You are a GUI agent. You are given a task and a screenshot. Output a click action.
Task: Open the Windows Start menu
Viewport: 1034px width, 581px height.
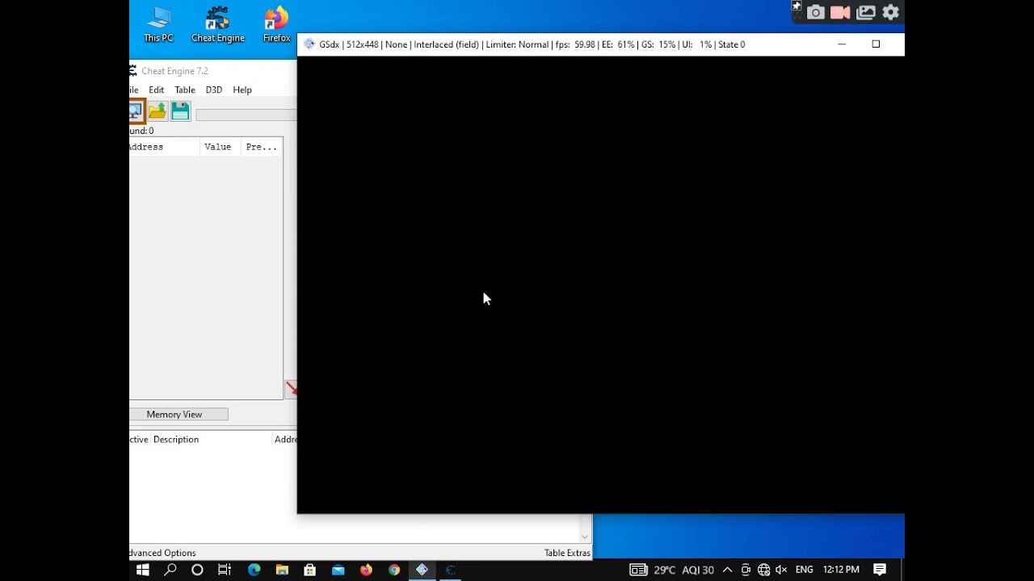[143, 570]
